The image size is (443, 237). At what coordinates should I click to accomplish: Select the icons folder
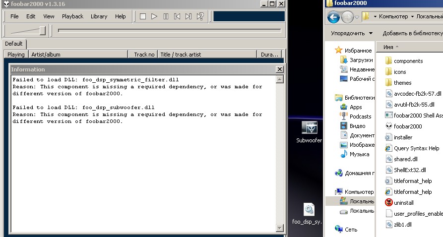[395, 72]
